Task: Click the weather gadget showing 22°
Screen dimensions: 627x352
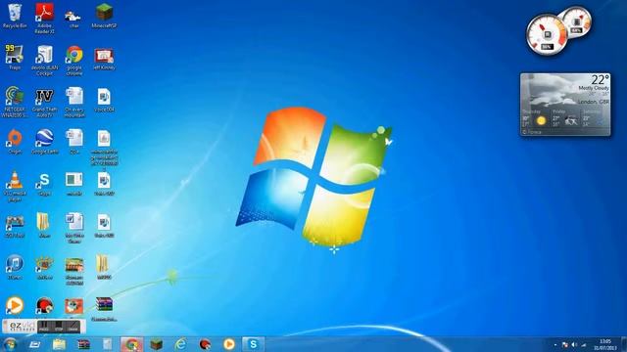Action: click(x=565, y=105)
